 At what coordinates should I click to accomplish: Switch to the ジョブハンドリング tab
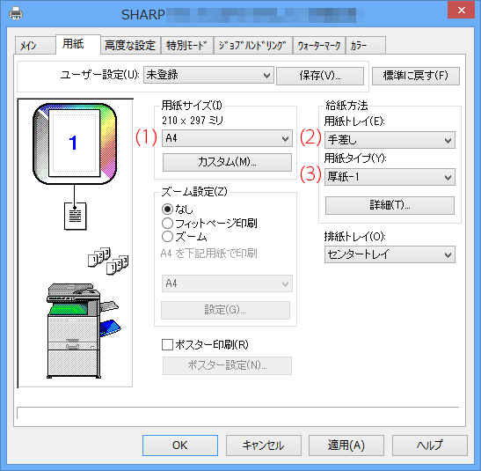[x=252, y=46]
